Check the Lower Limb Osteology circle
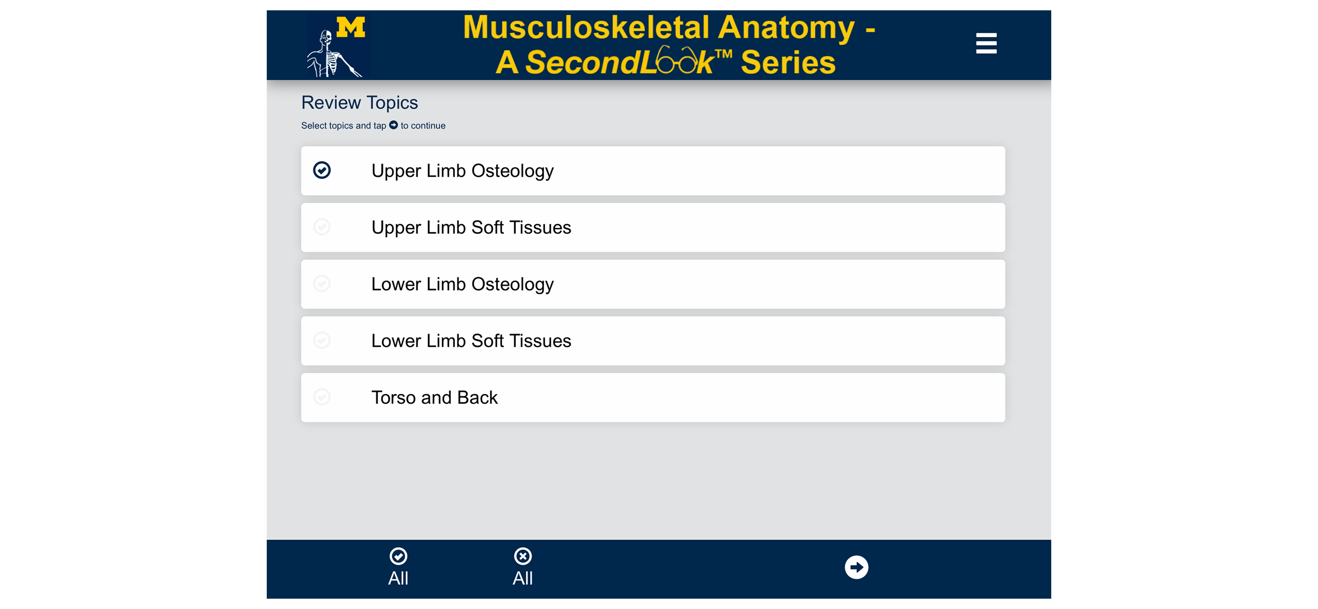This screenshot has height=609, width=1318. 322,283
